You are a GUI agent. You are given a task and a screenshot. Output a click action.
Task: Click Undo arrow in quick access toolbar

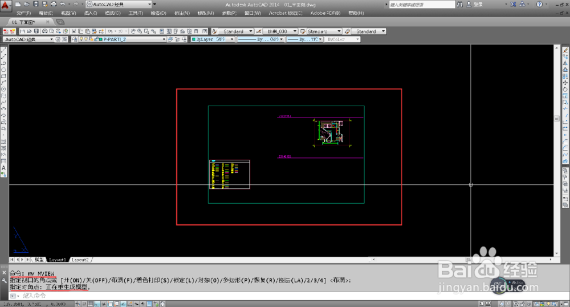coord(63,4)
